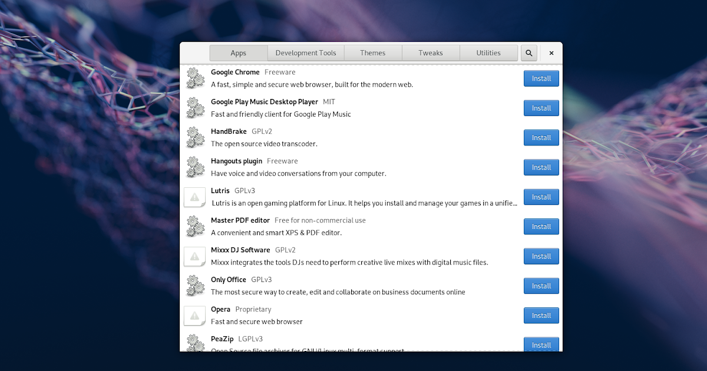The height and width of the screenshot is (371, 707).
Task: Open the Utilities tab
Action: click(x=488, y=52)
